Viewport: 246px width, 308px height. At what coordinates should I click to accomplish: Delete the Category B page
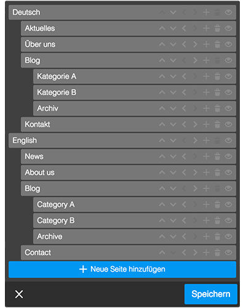217,221
